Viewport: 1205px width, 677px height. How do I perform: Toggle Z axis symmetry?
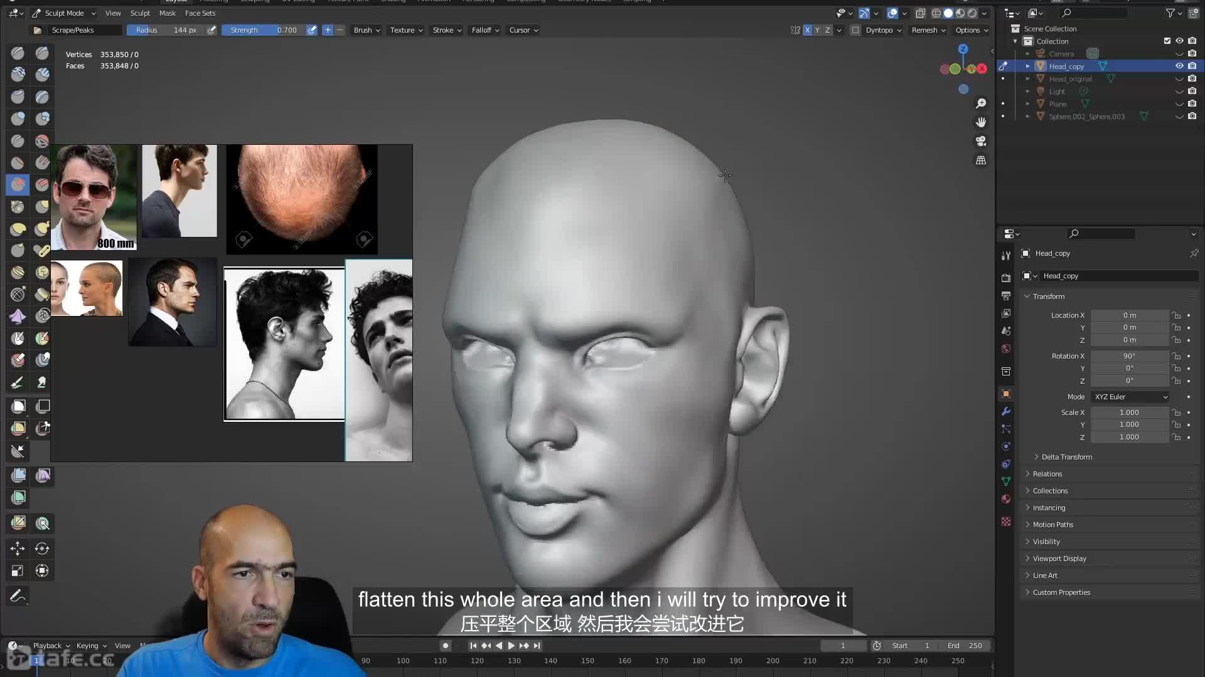click(827, 30)
